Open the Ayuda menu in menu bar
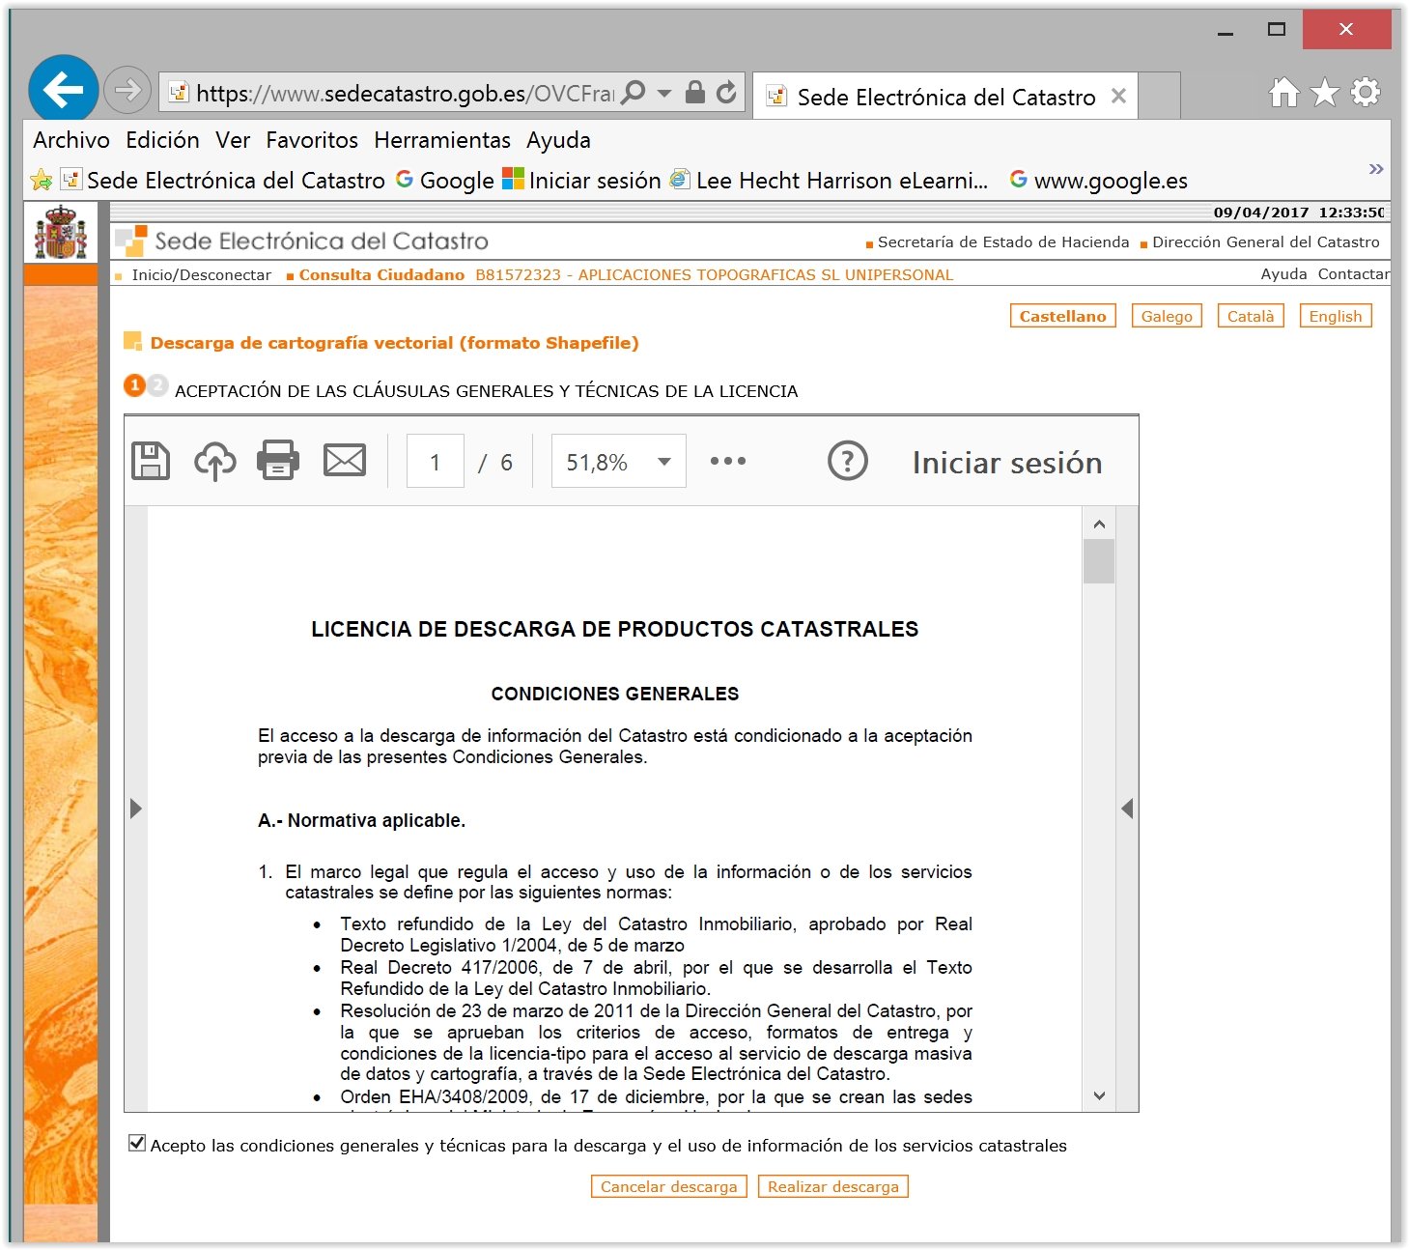The height and width of the screenshot is (1250, 1409). click(x=558, y=140)
